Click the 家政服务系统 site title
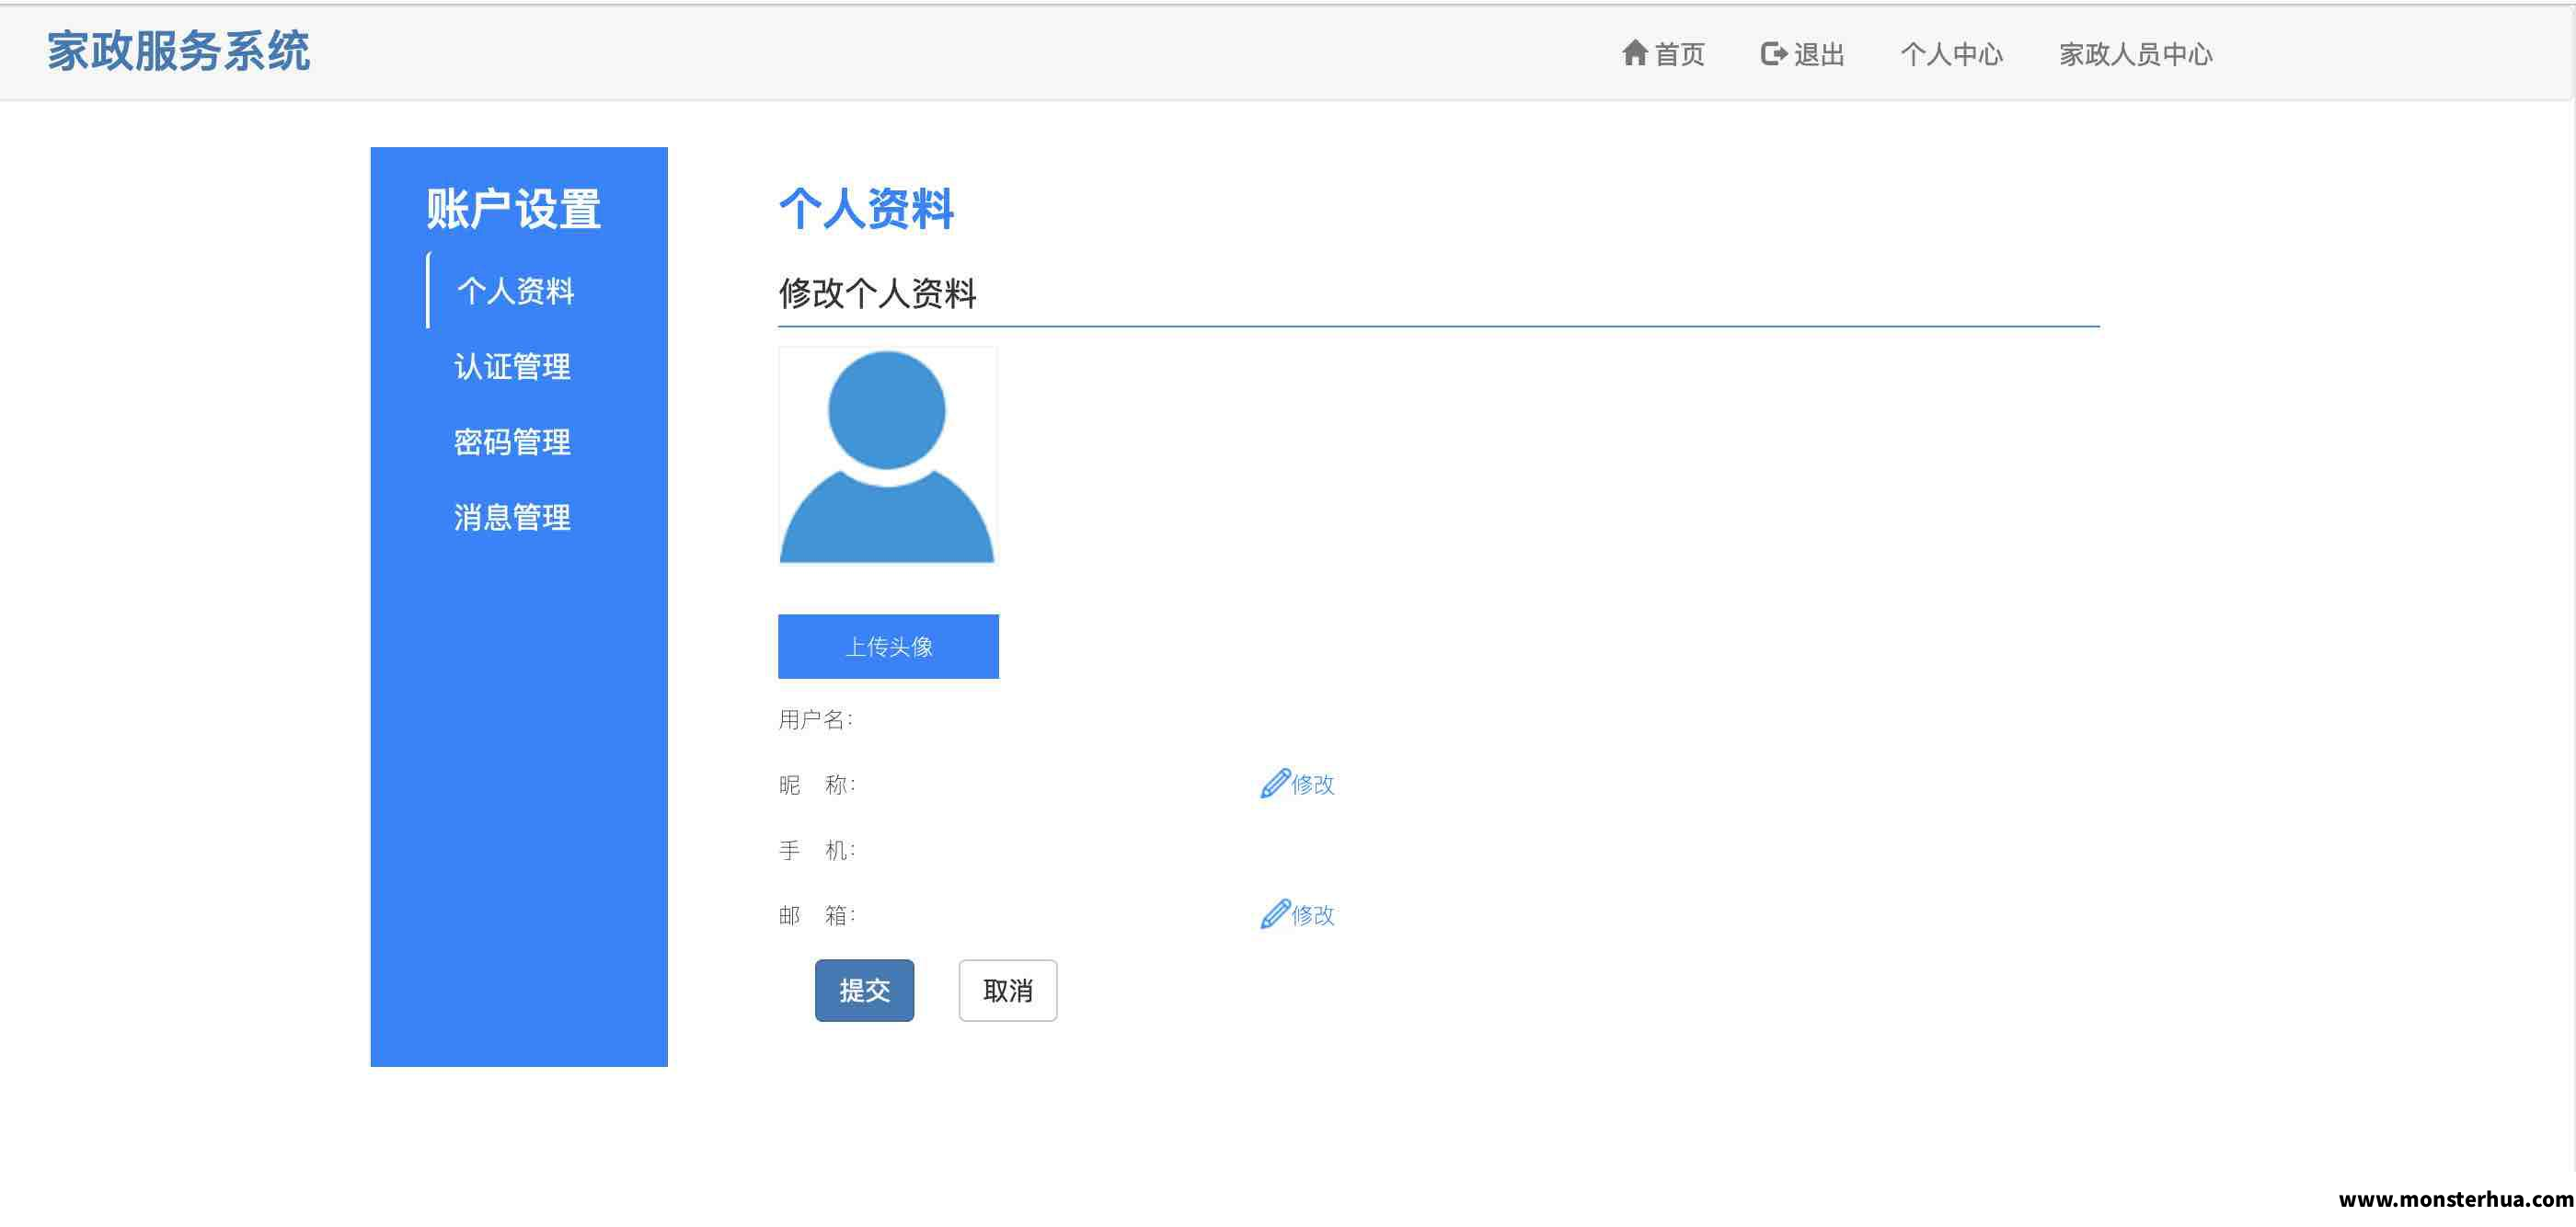2576x1227 pixels. click(179, 51)
